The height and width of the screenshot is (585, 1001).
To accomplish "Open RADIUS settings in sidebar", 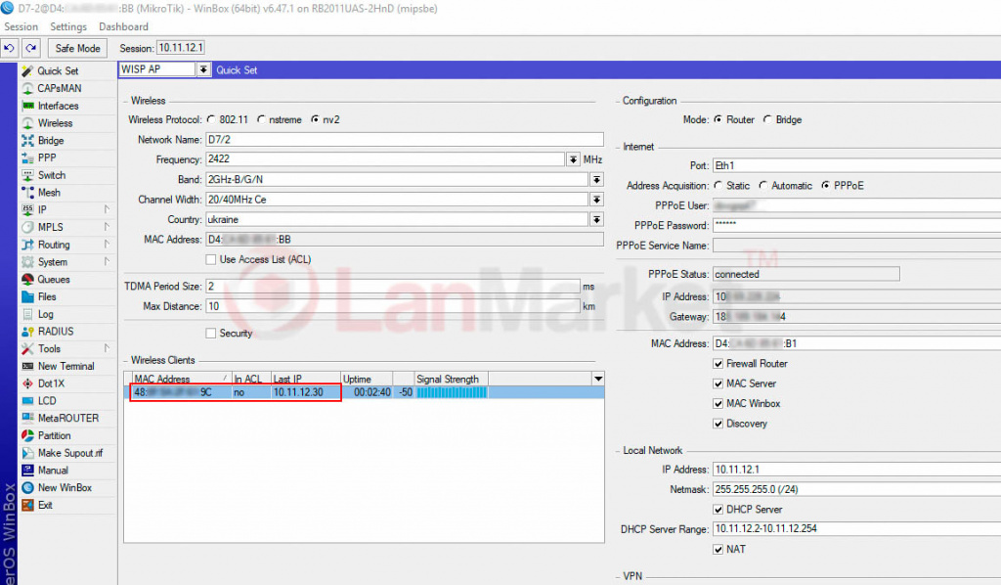I will point(55,332).
